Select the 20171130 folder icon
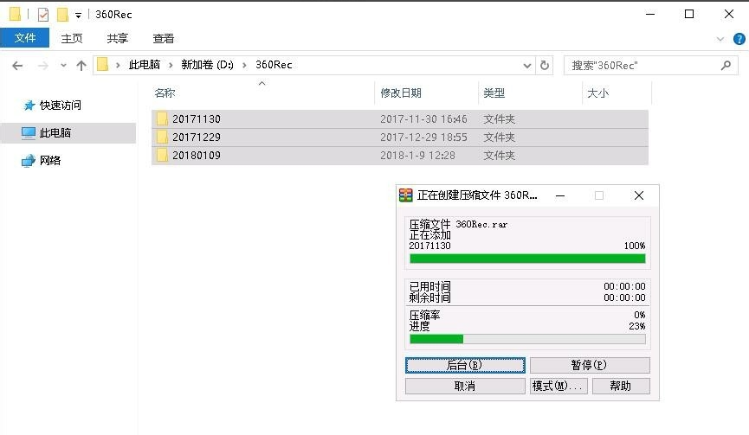This screenshot has width=749, height=435. 162,119
